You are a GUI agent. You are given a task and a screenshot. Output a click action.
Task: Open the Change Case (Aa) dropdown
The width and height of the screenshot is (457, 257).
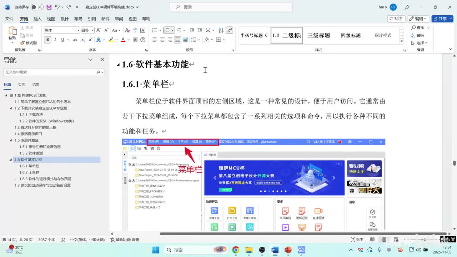click(116, 30)
